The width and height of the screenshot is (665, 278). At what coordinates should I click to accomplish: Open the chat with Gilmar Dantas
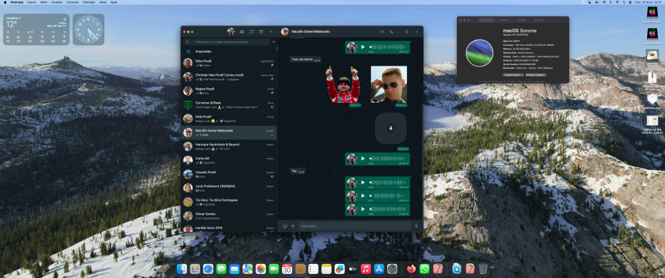229,216
